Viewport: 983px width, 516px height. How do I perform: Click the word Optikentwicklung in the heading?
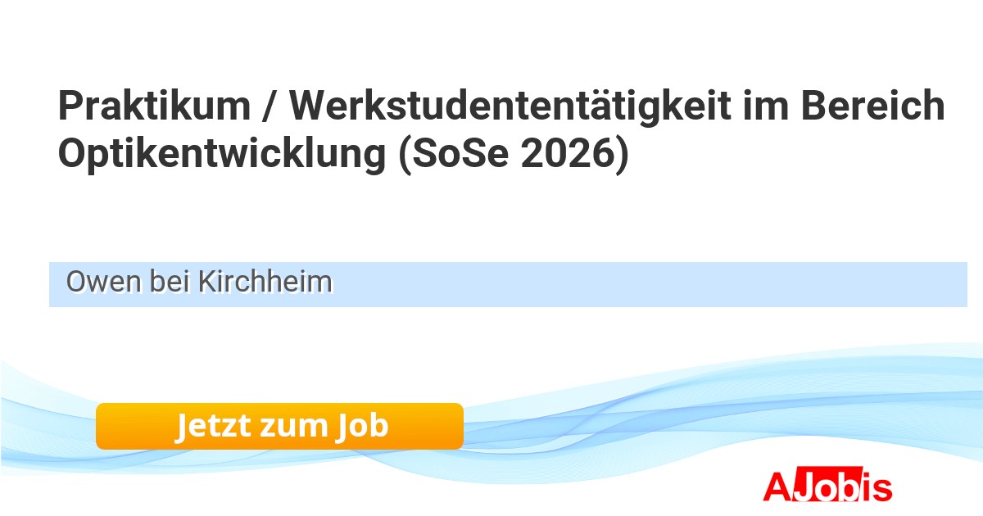(x=221, y=155)
